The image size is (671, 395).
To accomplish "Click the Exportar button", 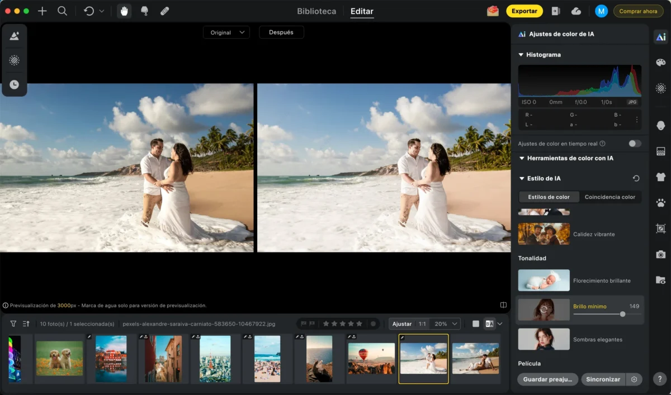I will (524, 11).
